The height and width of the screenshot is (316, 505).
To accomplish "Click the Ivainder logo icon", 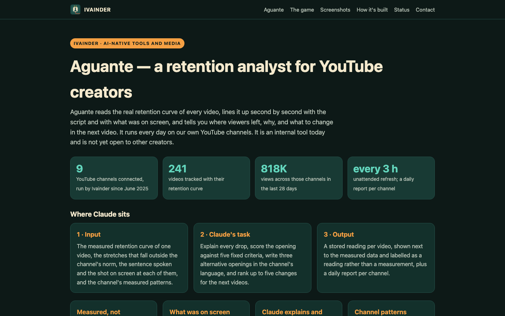I will pos(75,9).
